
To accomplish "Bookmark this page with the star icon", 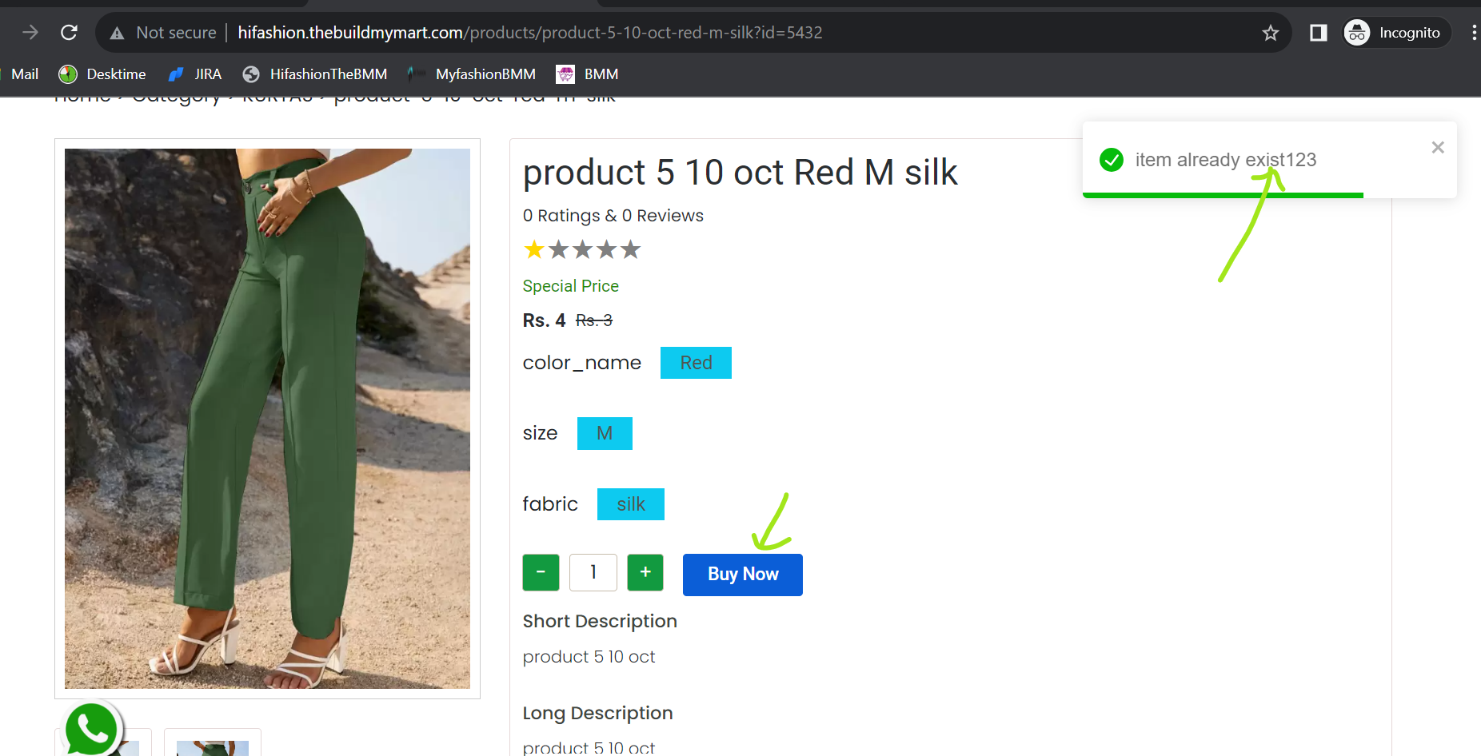I will click(x=1271, y=33).
